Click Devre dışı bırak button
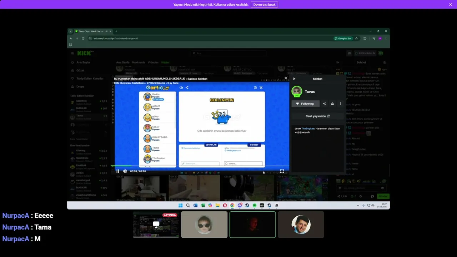 264,5
